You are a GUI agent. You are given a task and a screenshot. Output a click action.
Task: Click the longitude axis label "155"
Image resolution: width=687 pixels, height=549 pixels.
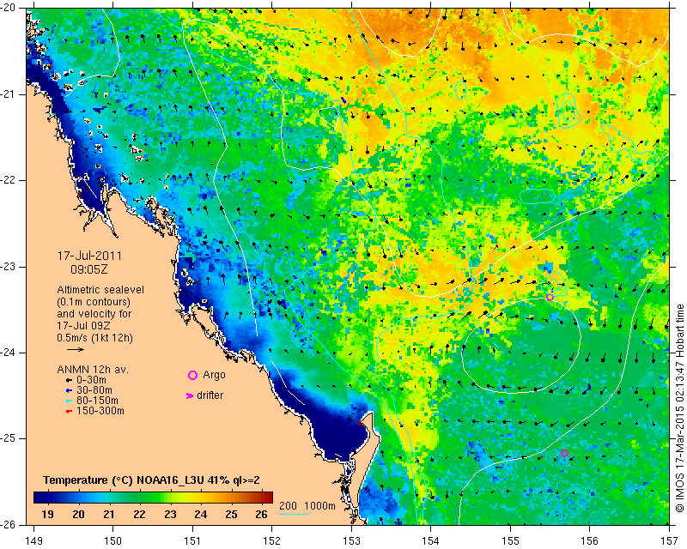pyautogui.click(x=510, y=541)
